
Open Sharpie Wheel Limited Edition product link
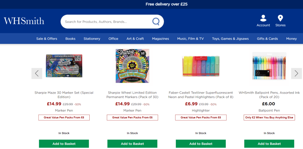click(132, 95)
